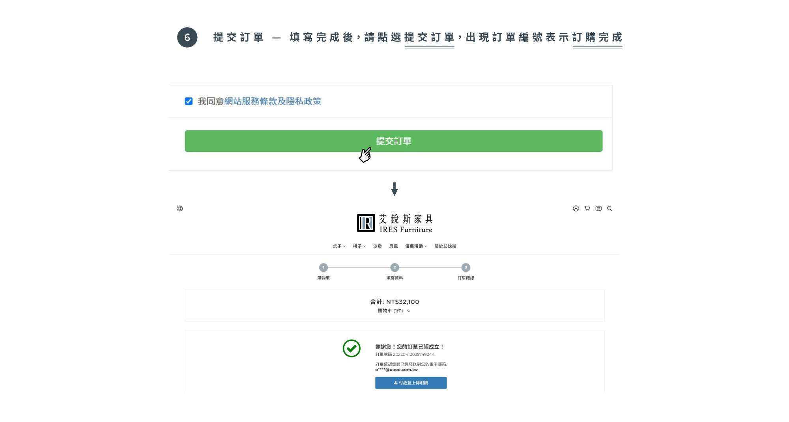
Task: Open the 屏風 menu item
Action: point(393,246)
